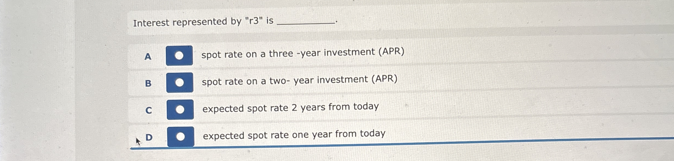Select radio button for option B
Viewport: 674px width, 161px height.
tap(179, 82)
